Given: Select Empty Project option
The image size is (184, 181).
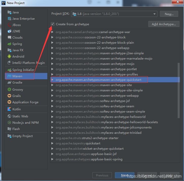Looking at the screenshot, I should point(26,136).
